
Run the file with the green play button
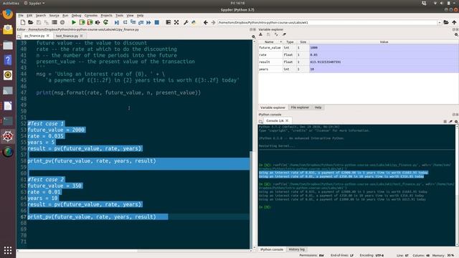click(x=74, y=22)
